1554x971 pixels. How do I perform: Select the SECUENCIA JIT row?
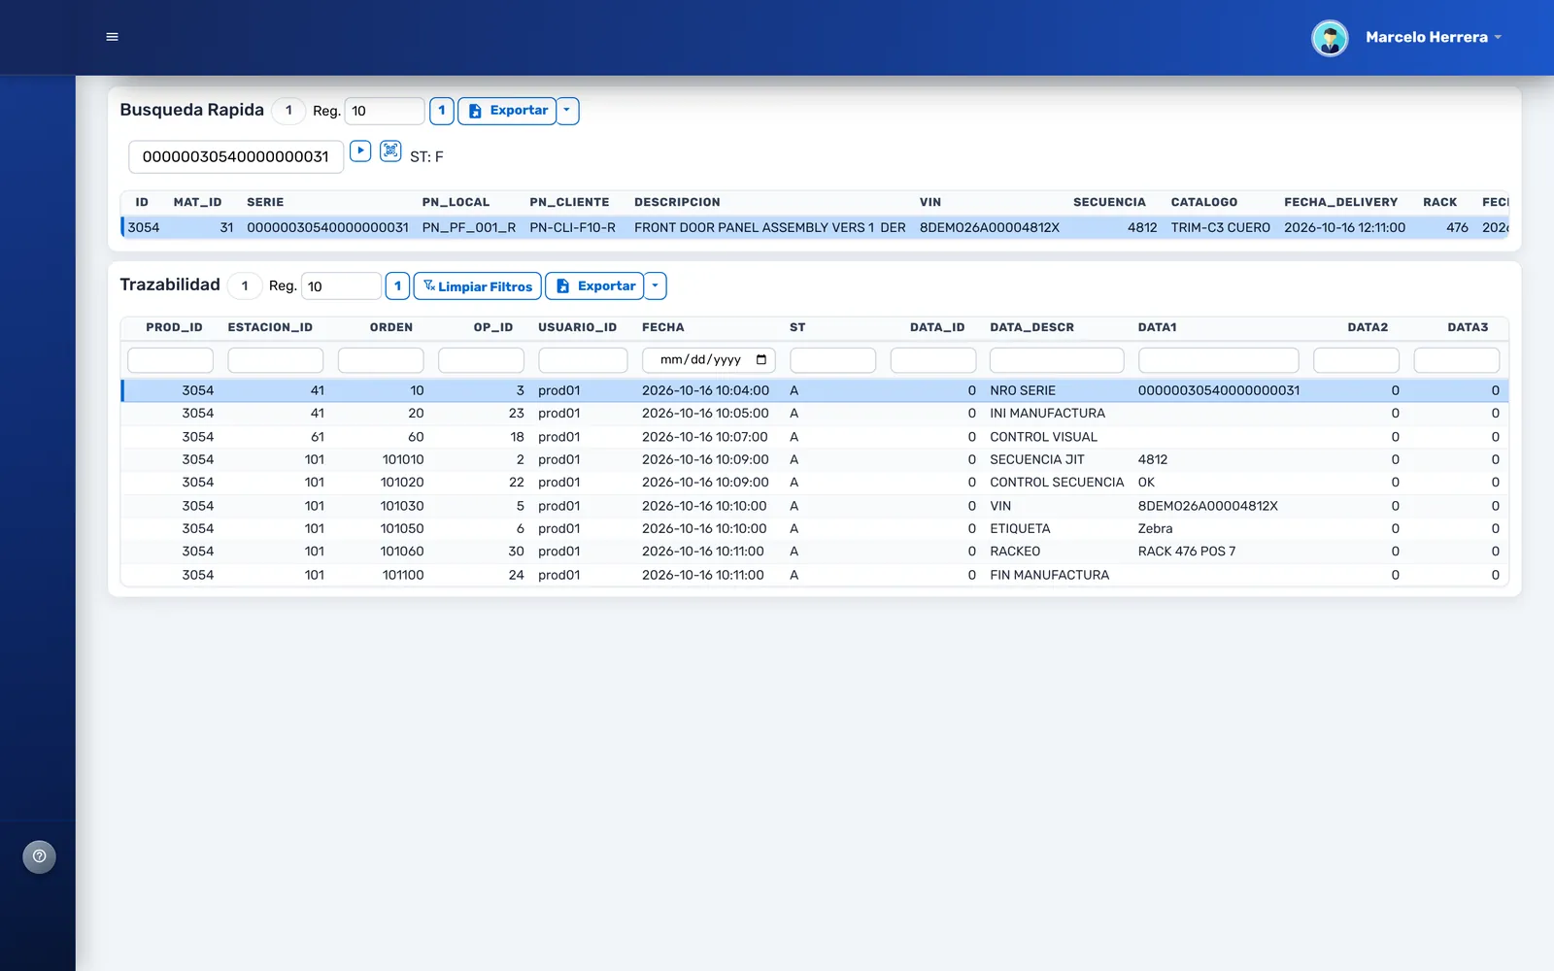click(x=815, y=459)
